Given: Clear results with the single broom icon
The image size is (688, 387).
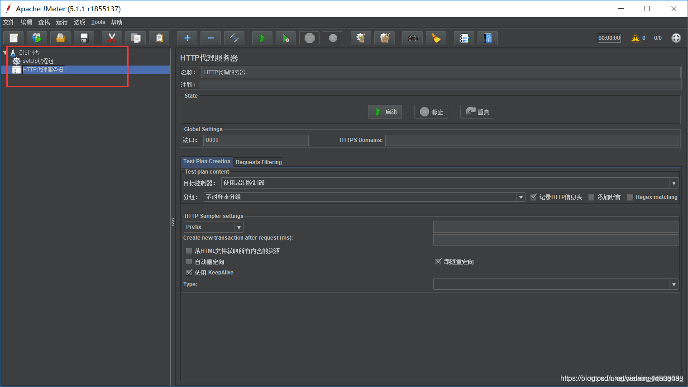Looking at the screenshot, I should 361,38.
